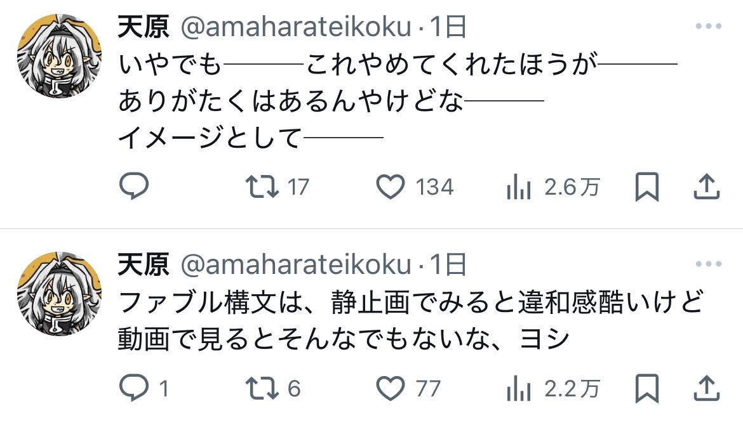The image size is (743, 430).
Task: View analytics of the 2.2万 views tweet
Action: point(519,388)
